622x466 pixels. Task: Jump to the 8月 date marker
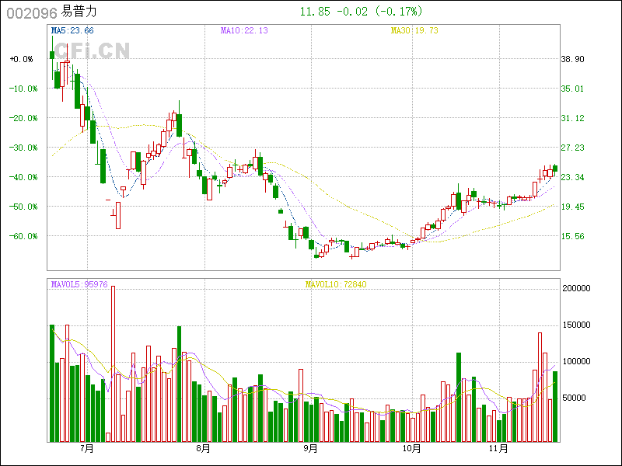(203, 449)
